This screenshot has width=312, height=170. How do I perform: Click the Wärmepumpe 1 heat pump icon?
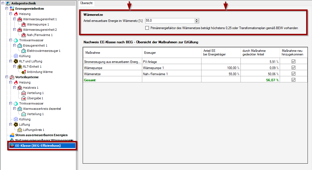coord(23,24)
